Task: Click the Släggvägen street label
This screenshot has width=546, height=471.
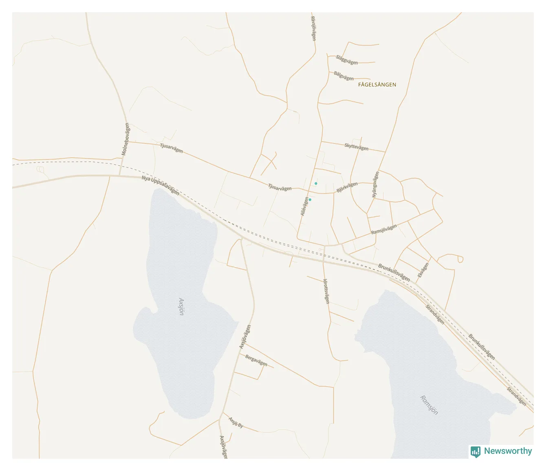Action: click(347, 60)
